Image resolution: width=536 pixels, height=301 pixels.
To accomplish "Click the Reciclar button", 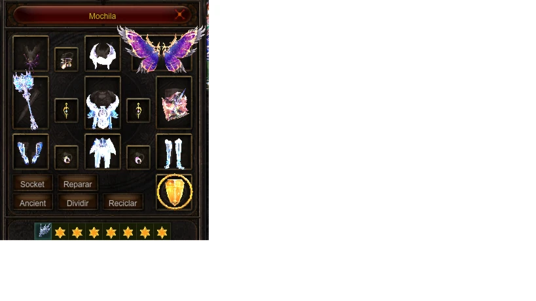I will 123,203.
